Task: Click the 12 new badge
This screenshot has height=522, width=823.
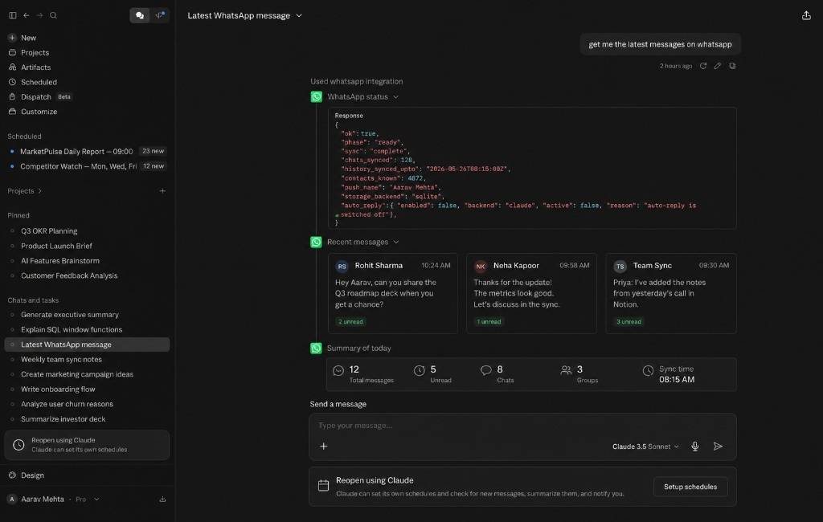Action: [154, 165]
